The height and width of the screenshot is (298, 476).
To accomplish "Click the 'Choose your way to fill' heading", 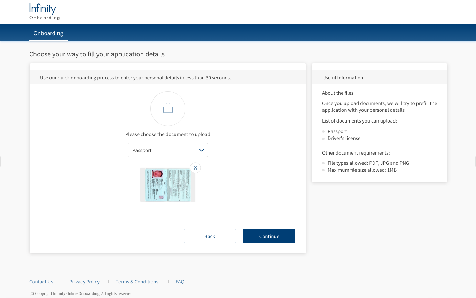I will click(x=97, y=54).
